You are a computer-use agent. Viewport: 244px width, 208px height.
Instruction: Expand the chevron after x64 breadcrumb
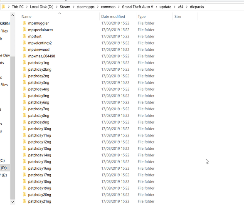187,7
